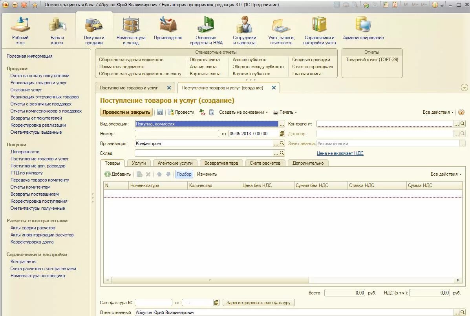Switch to the Счета расчетов tab
Image resolution: width=470 pixels, height=316 pixels.
pos(265,163)
